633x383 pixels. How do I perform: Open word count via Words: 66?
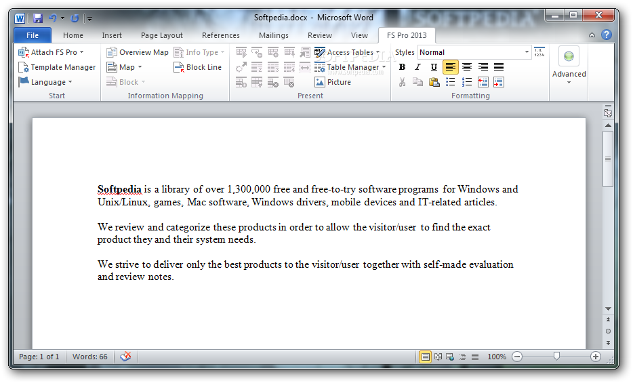coord(90,357)
